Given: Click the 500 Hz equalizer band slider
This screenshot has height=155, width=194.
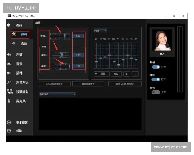Looking at the screenshot, I should [114, 61].
